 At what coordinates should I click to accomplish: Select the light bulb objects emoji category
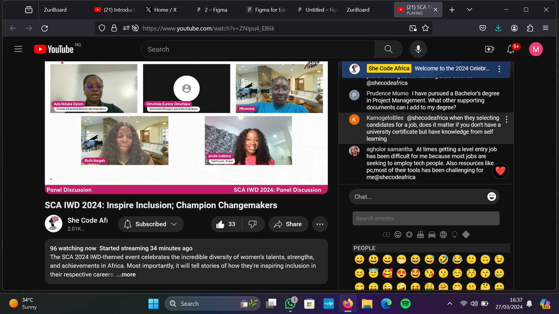pyautogui.click(x=455, y=234)
